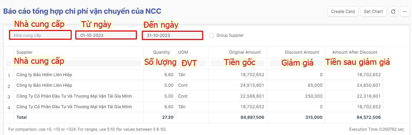Viewport: 412px width, 135px height.
Task: Click the discount value 65,000 cell
Action: (x=315, y=85)
